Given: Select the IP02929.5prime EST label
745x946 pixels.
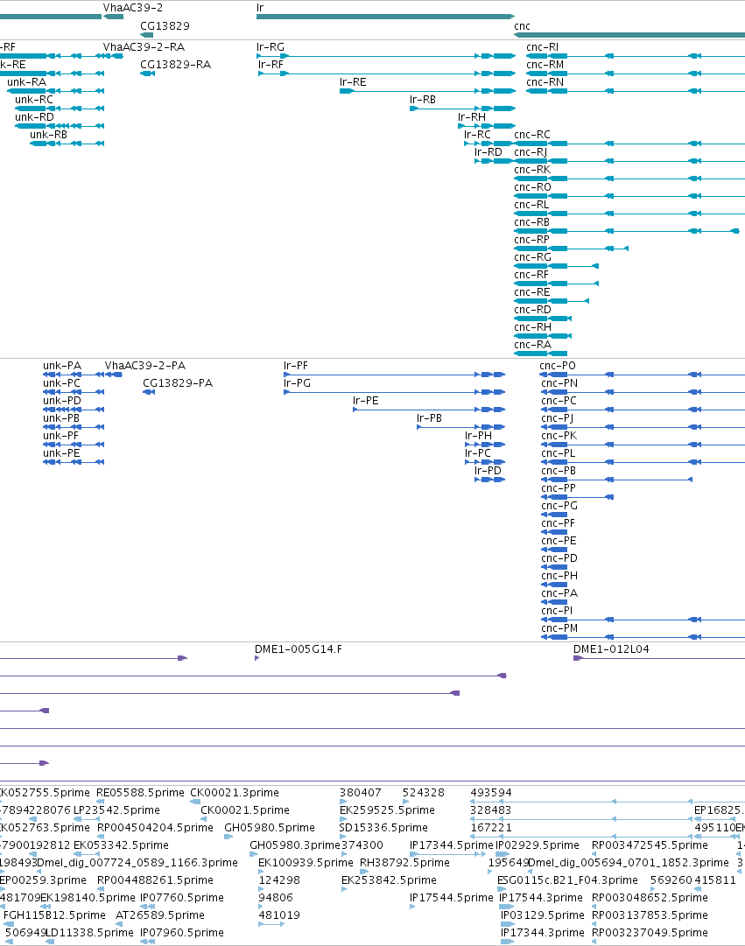Looking at the screenshot, I should [x=538, y=845].
